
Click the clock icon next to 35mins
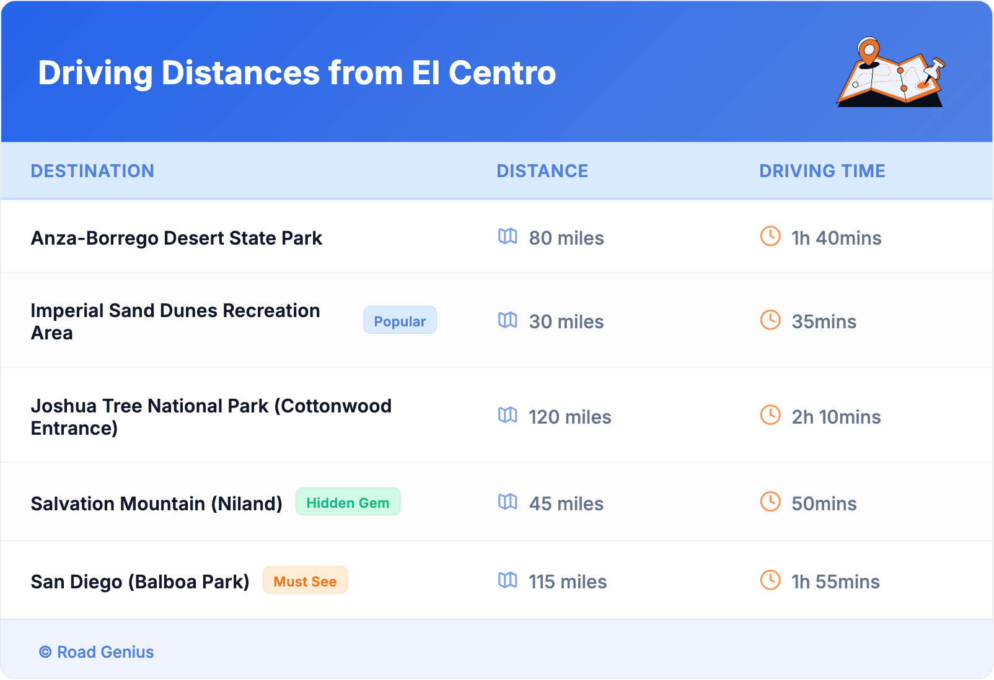point(770,320)
